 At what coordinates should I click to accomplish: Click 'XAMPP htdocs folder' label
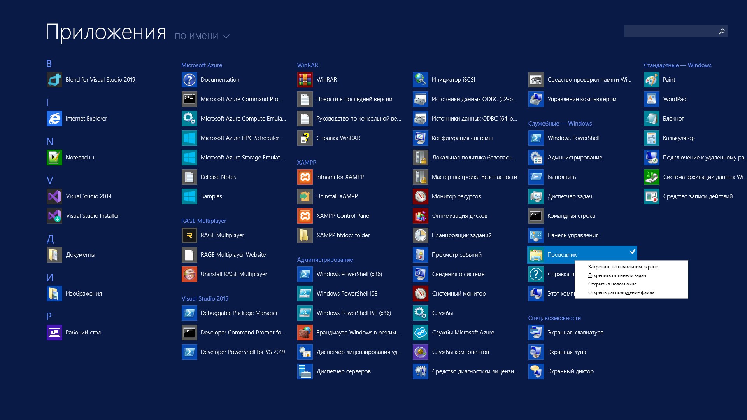click(343, 235)
